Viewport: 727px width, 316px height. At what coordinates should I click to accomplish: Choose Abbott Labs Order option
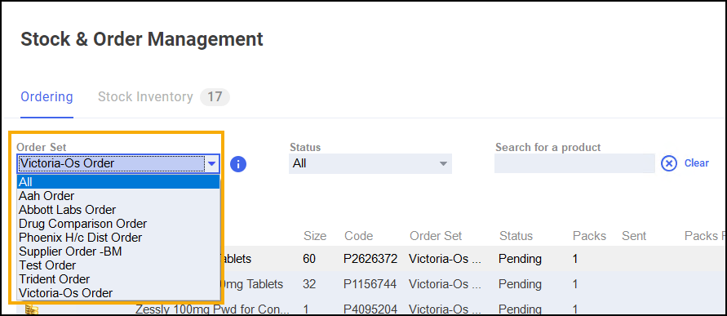click(x=118, y=210)
